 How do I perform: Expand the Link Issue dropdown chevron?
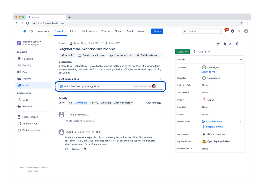click(x=130, y=55)
